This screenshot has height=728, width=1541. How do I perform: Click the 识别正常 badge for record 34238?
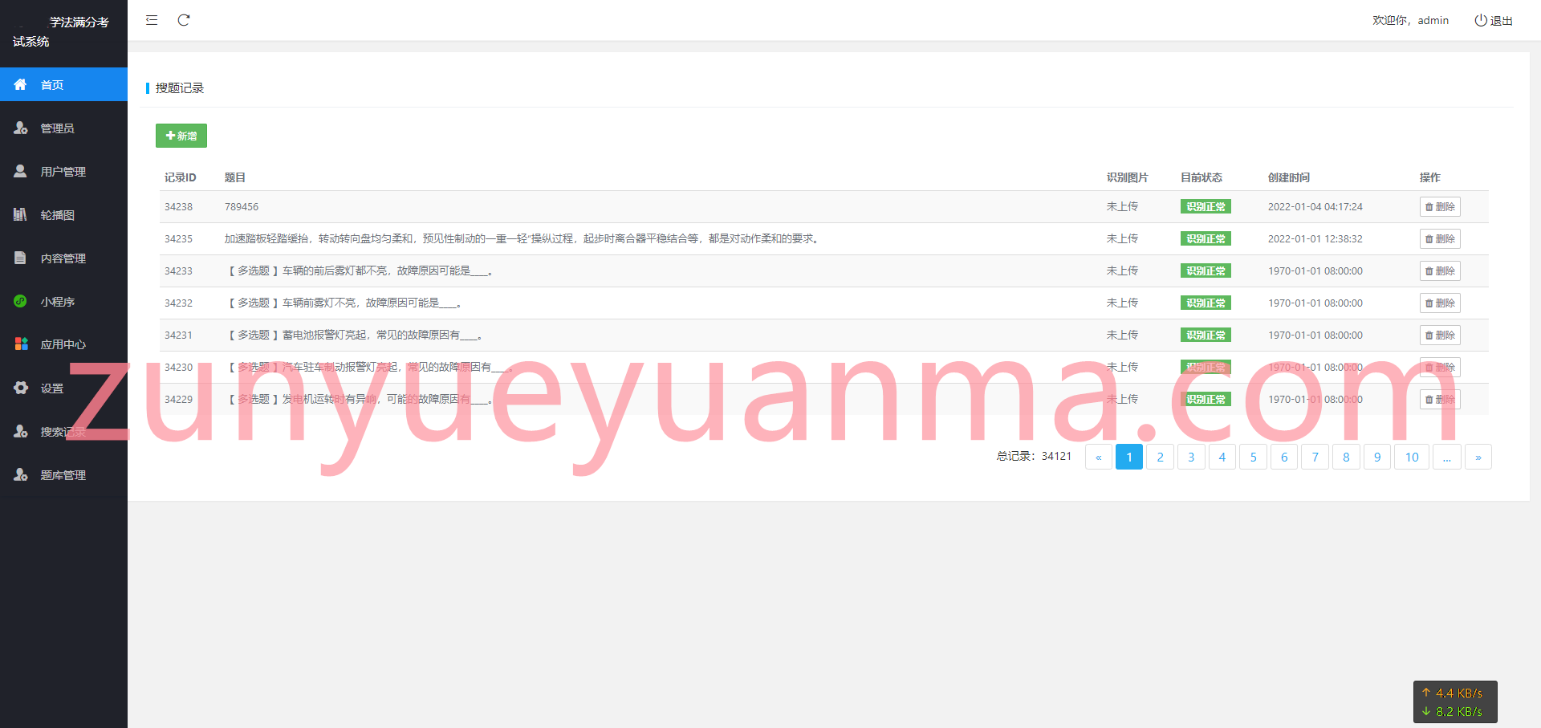1206,206
